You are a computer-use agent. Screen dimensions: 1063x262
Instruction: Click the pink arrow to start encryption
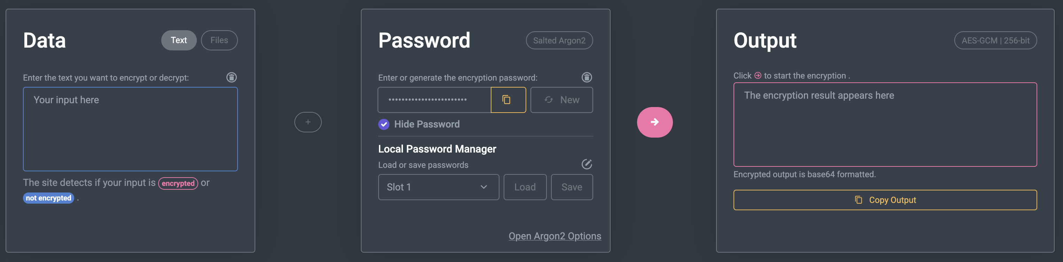654,122
